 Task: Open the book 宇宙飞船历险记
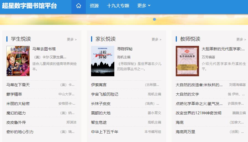click(x=105, y=94)
